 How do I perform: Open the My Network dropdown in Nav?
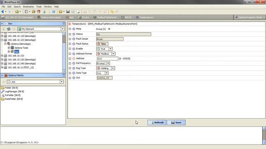62,29
